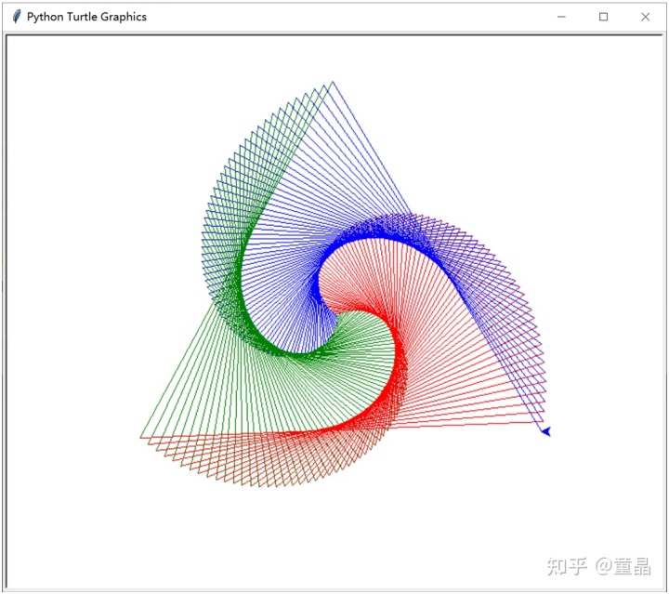Maximize the Python Turtle Graphics window
Image resolution: width=669 pixels, height=594 pixels.
(x=603, y=17)
